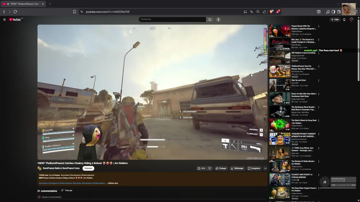360x202 pixels.
Task: Open options menu for Shut Up and Grind
Action: [x=319, y=81]
